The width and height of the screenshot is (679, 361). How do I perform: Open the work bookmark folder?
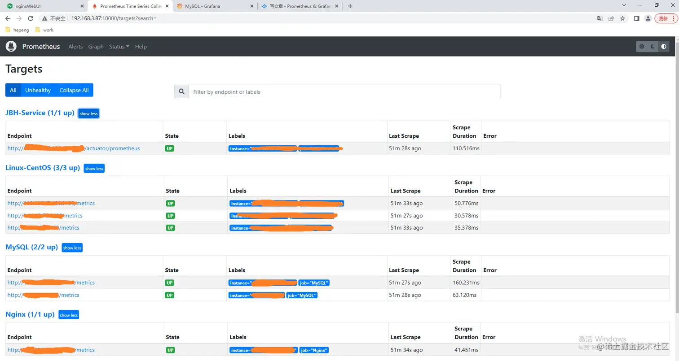tap(44, 30)
